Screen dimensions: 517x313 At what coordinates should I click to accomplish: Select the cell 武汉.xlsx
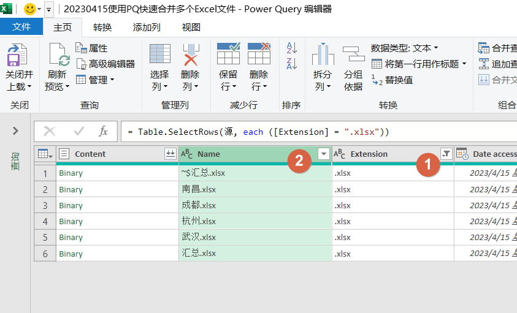coord(255,237)
